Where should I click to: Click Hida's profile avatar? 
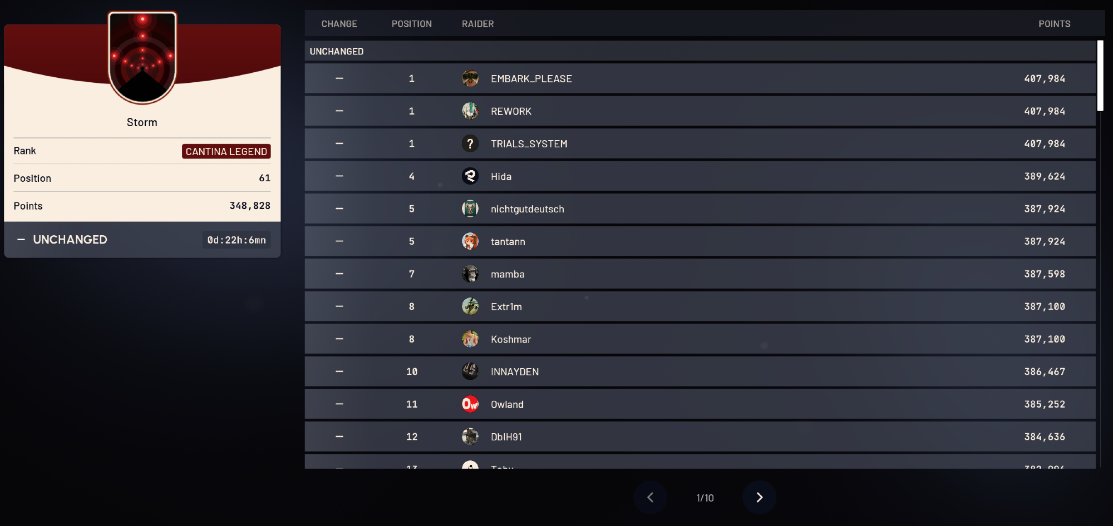click(470, 176)
